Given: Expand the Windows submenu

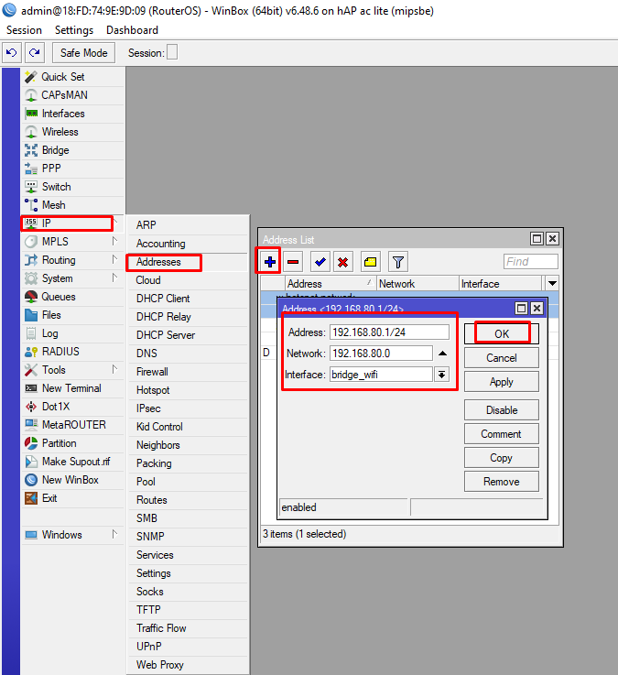Looking at the screenshot, I should click(x=72, y=535).
